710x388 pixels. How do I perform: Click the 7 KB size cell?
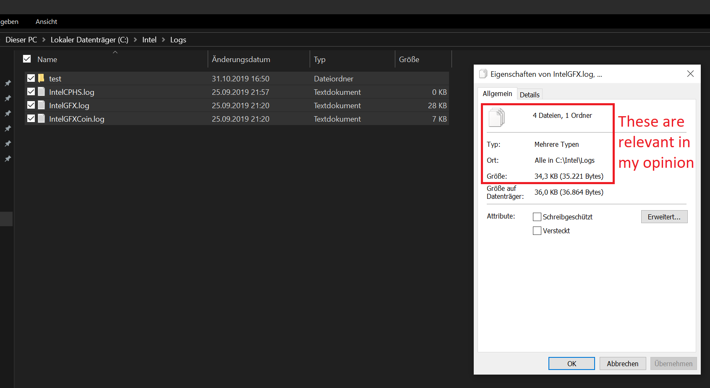[439, 119]
